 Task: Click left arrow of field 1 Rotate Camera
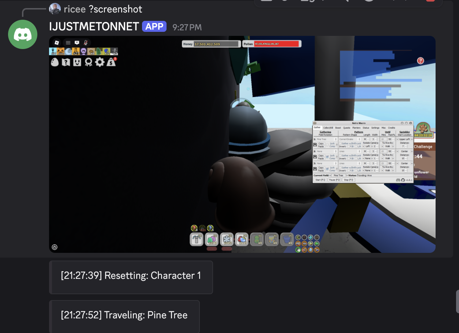(x=363, y=146)
